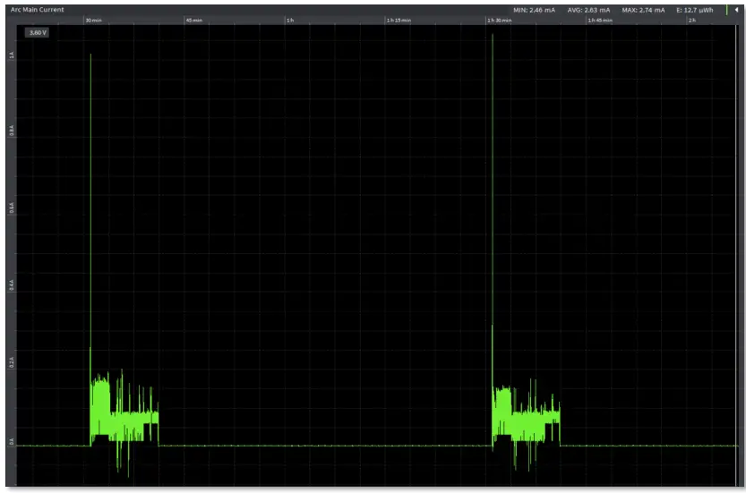Select the AVG 2.63 mA statistic
This screenshot has width=746, height=493.
[x=588, y=10]
